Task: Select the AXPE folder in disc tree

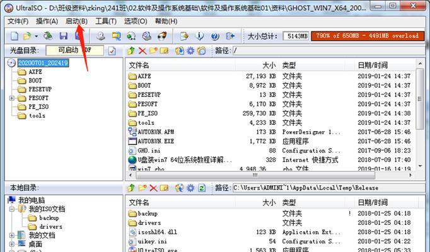Action: (35, 72)
